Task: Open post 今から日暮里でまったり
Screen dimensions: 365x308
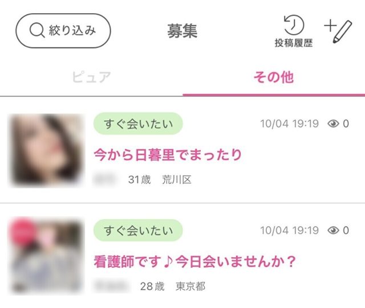Action: (168, 155)
